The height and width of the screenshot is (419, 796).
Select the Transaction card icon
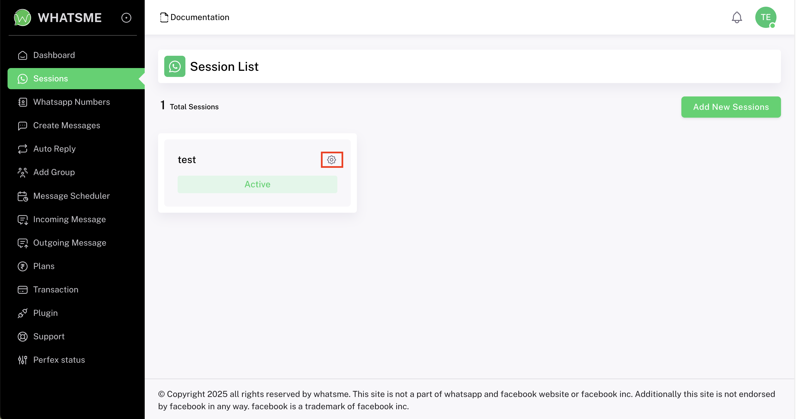(22, 290)
